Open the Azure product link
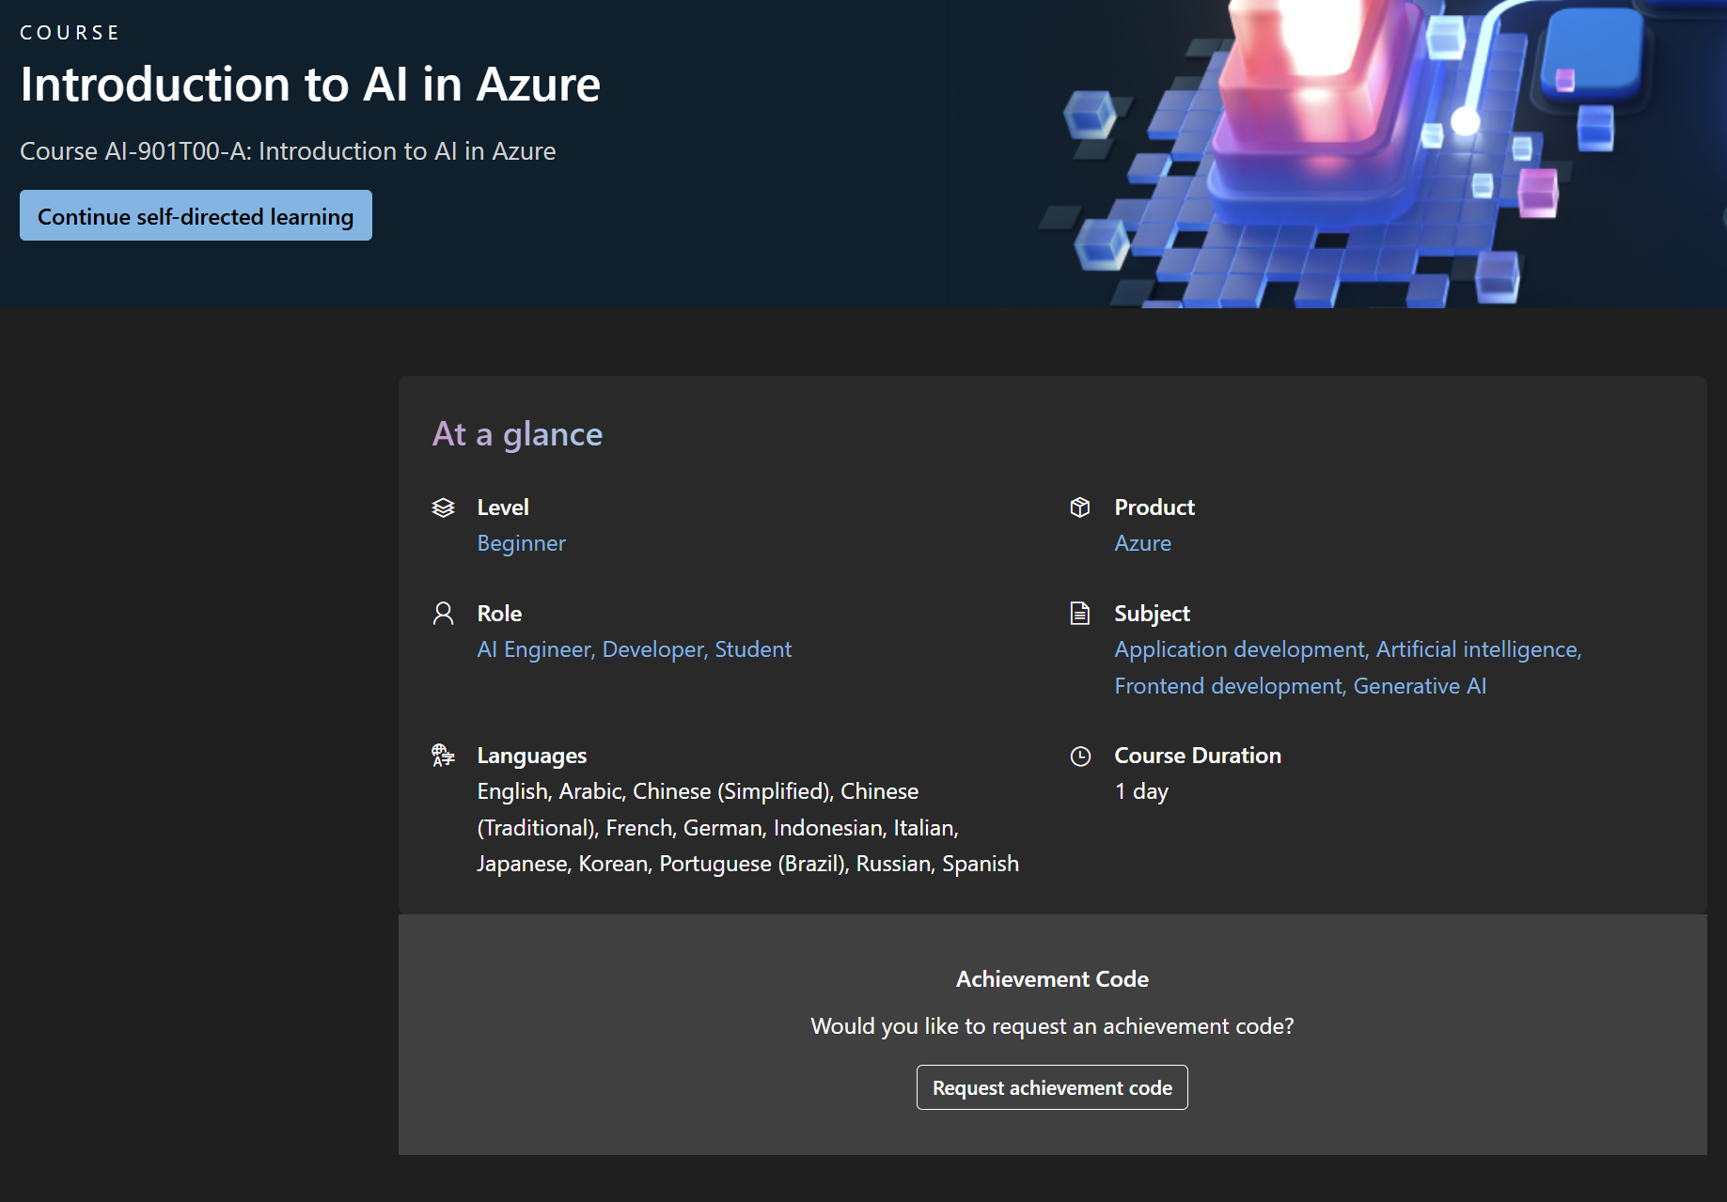1727x1202 pixels. tap(1142, 543)
